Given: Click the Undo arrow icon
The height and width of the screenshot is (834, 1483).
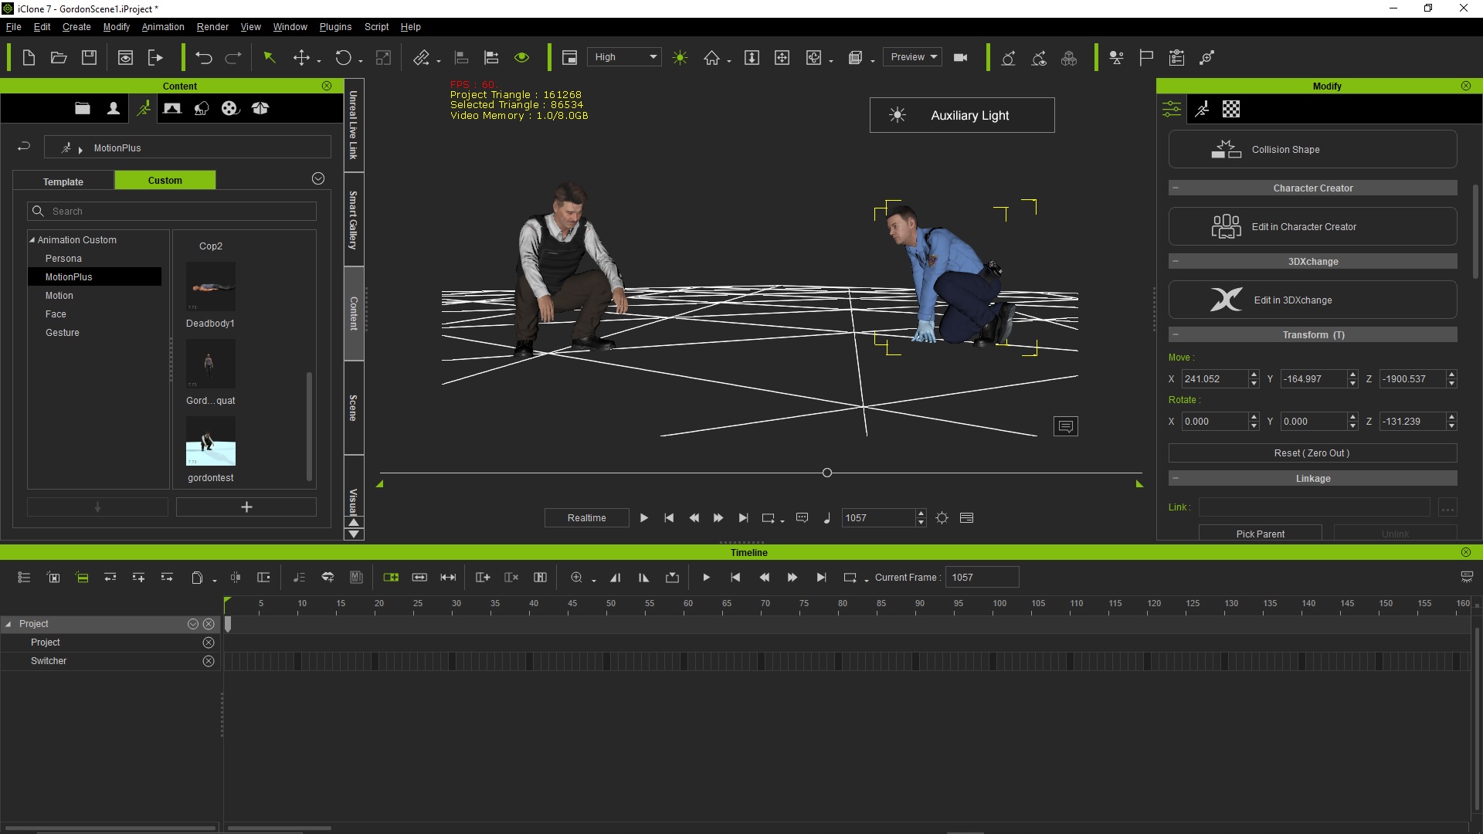Looking at the screenshot, I should click(204, 57).
